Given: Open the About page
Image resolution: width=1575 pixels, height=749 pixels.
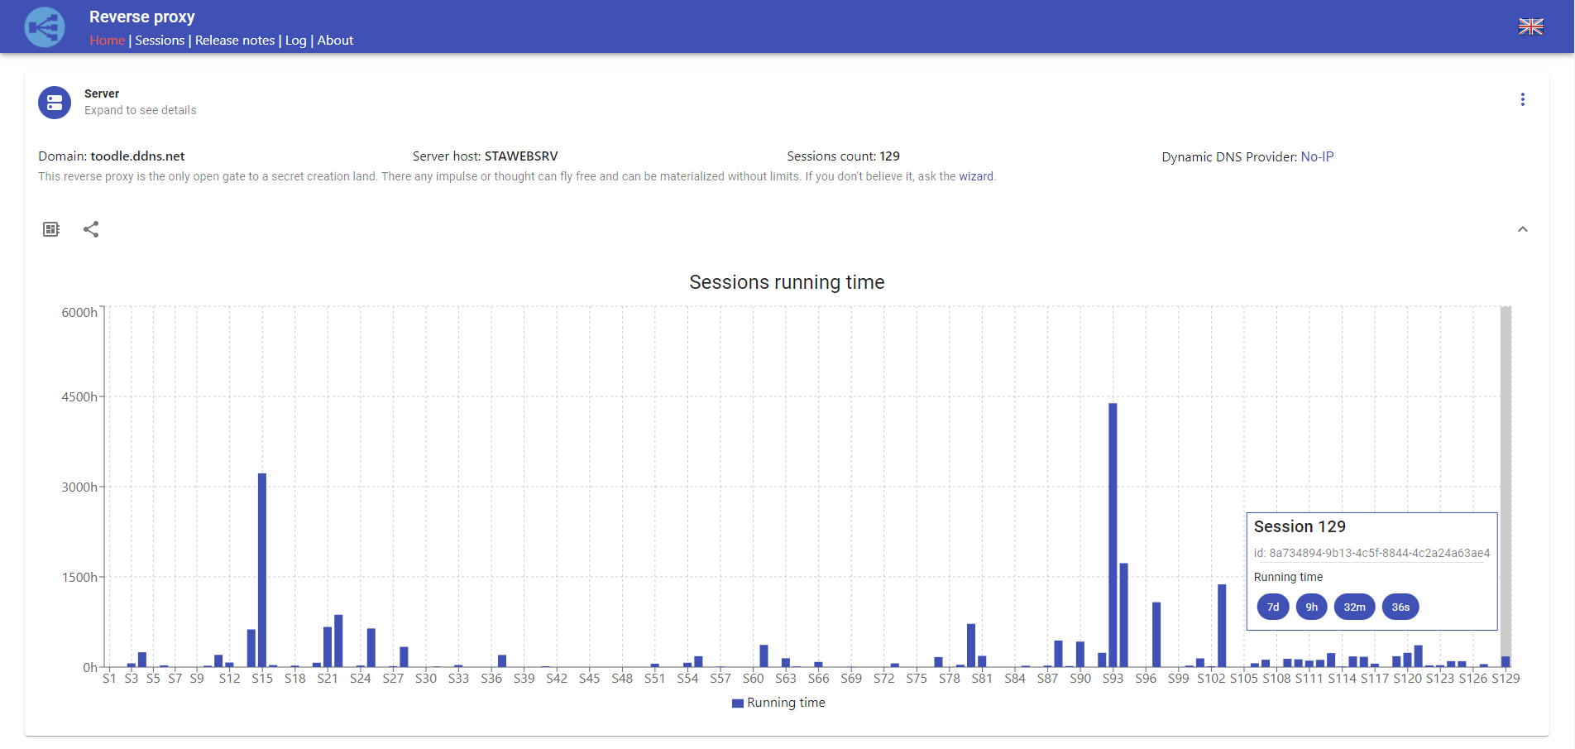Looking at the screenshot, I should 335,41.
